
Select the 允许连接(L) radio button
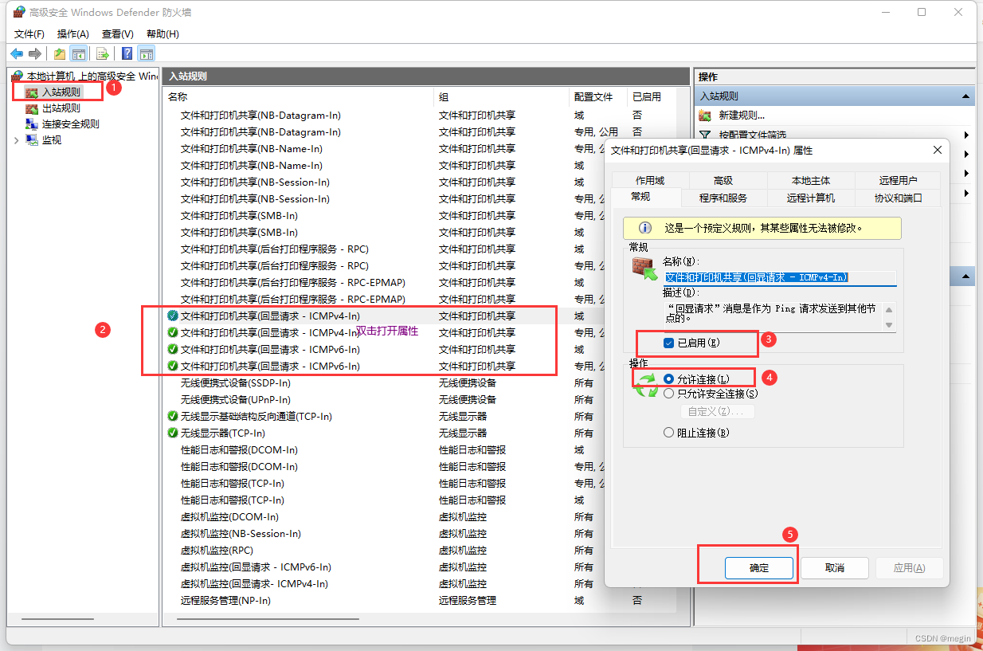pyautogui.click(x=669, y=379)
